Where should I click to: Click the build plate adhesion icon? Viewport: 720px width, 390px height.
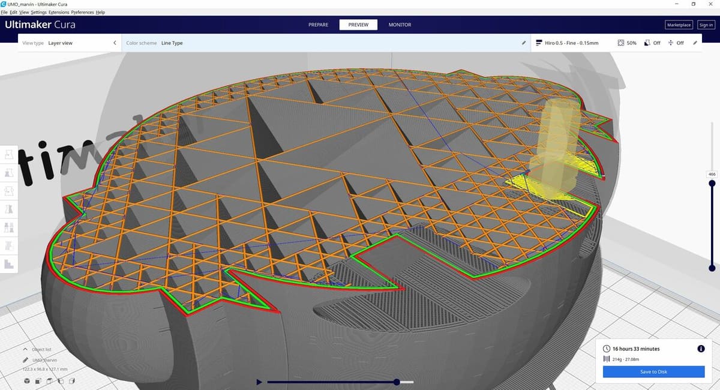click(671, 43)
